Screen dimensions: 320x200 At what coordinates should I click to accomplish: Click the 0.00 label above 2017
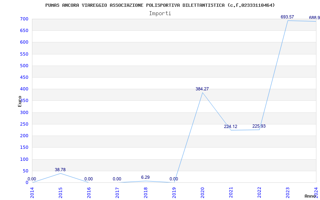pyautogui.click(x=117, y=179)
